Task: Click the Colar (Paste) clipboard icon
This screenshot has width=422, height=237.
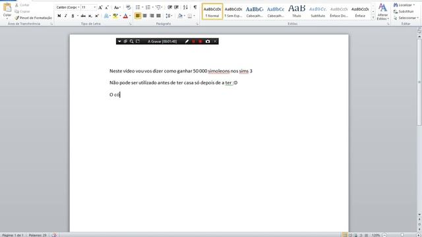Action: [7, 8]
